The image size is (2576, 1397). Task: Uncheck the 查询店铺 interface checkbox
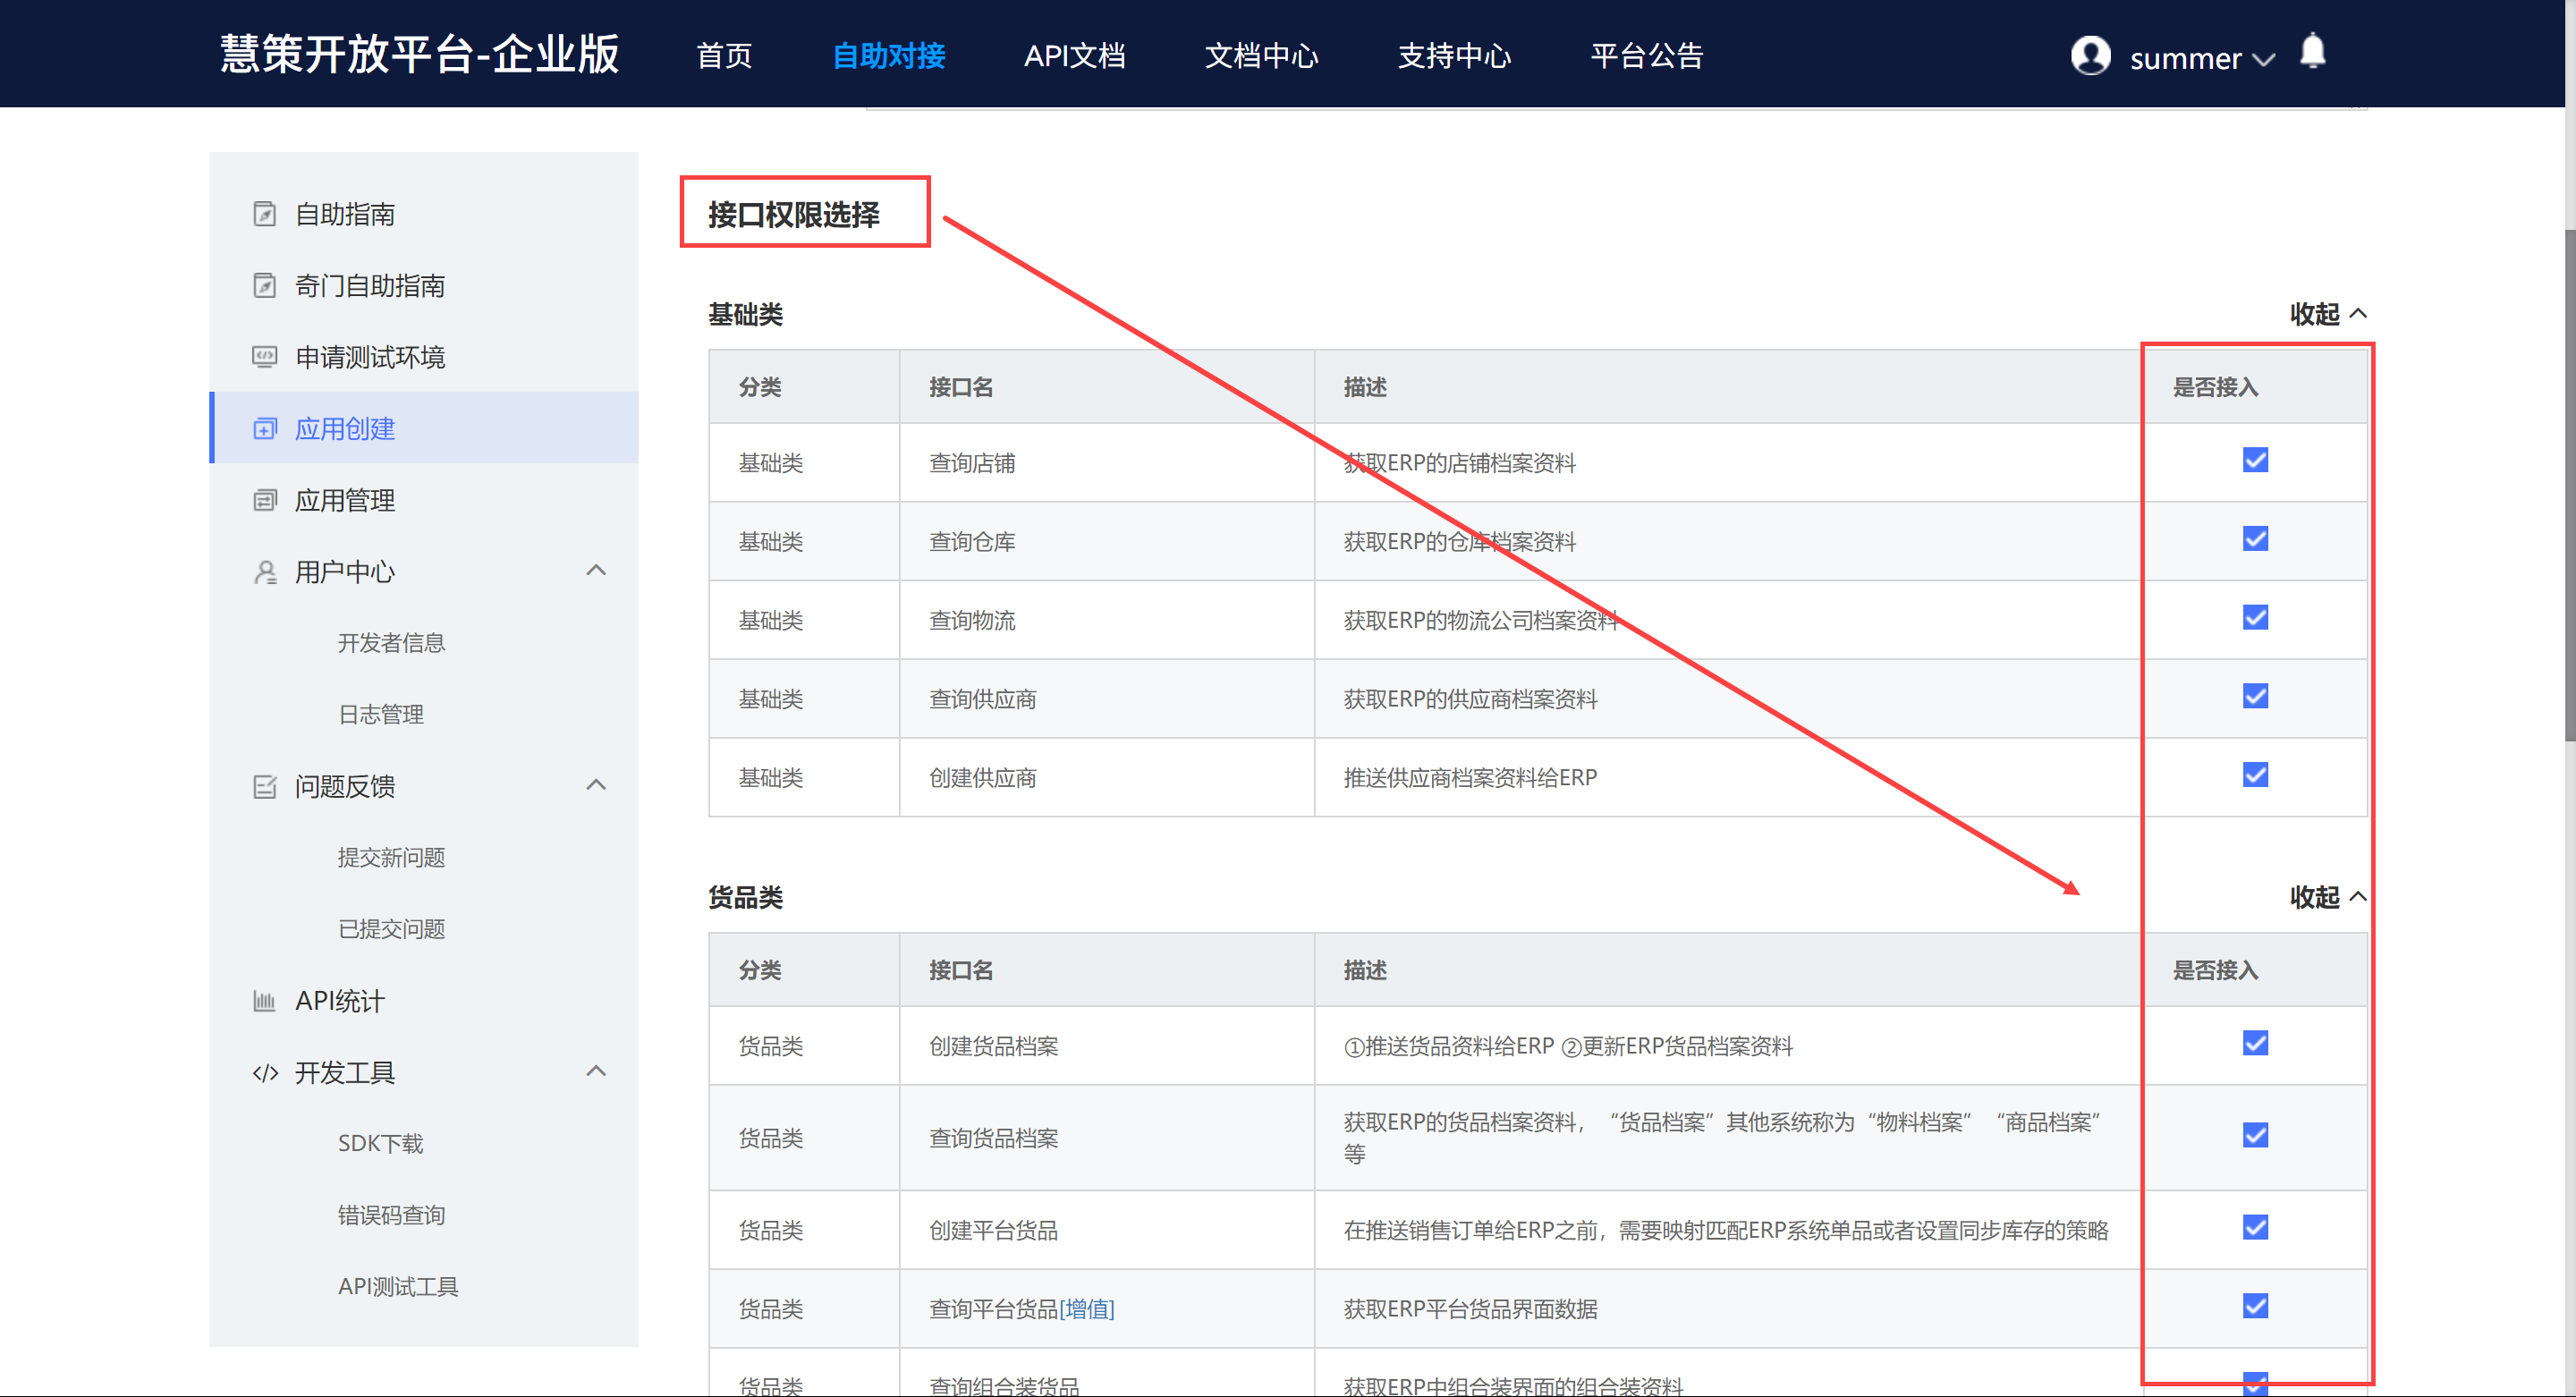point(2255,460)
